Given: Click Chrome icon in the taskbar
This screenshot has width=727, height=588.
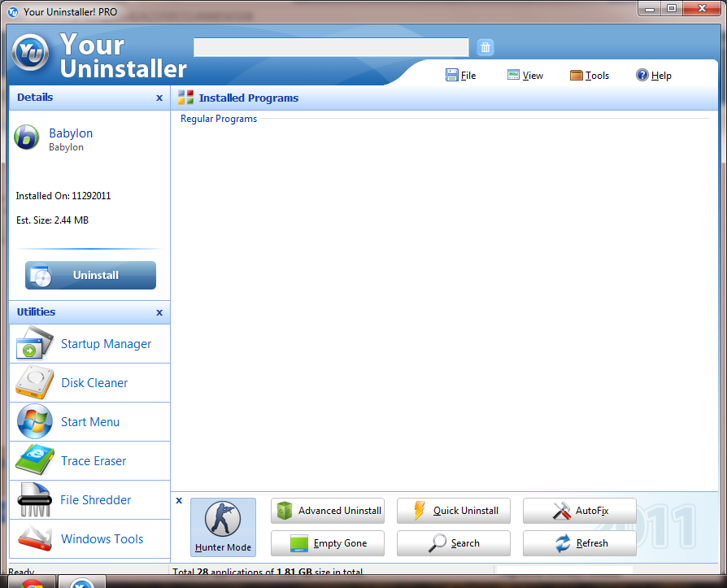Looking at the screenshot, I should [32, 582].
